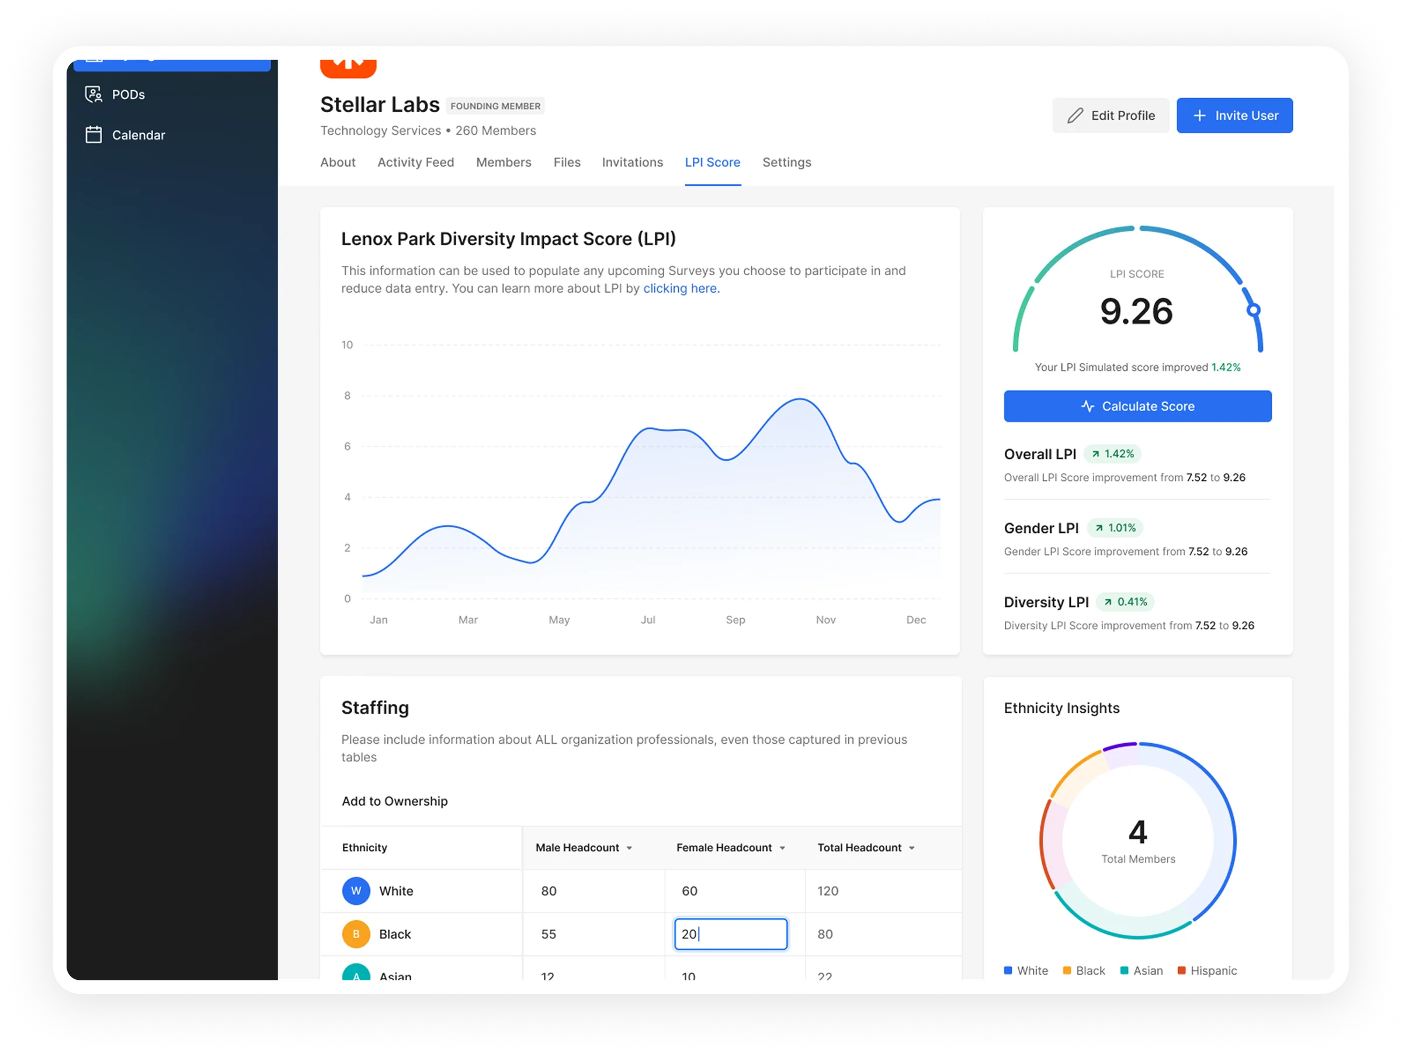The width and height of the screenshot is (1402, 1054).
Task: Click the Calculate Score button
Action: click(x=1138, y=406)
